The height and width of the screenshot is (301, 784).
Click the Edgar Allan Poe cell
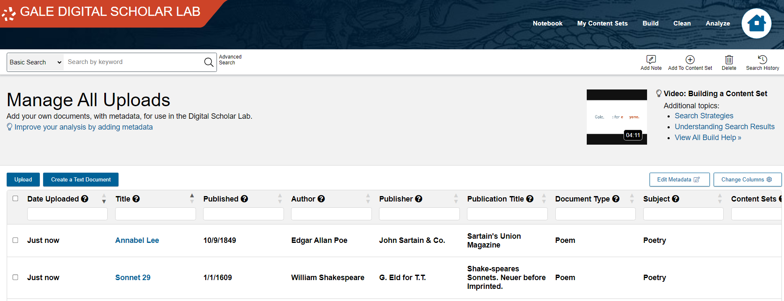pos(319,240)
